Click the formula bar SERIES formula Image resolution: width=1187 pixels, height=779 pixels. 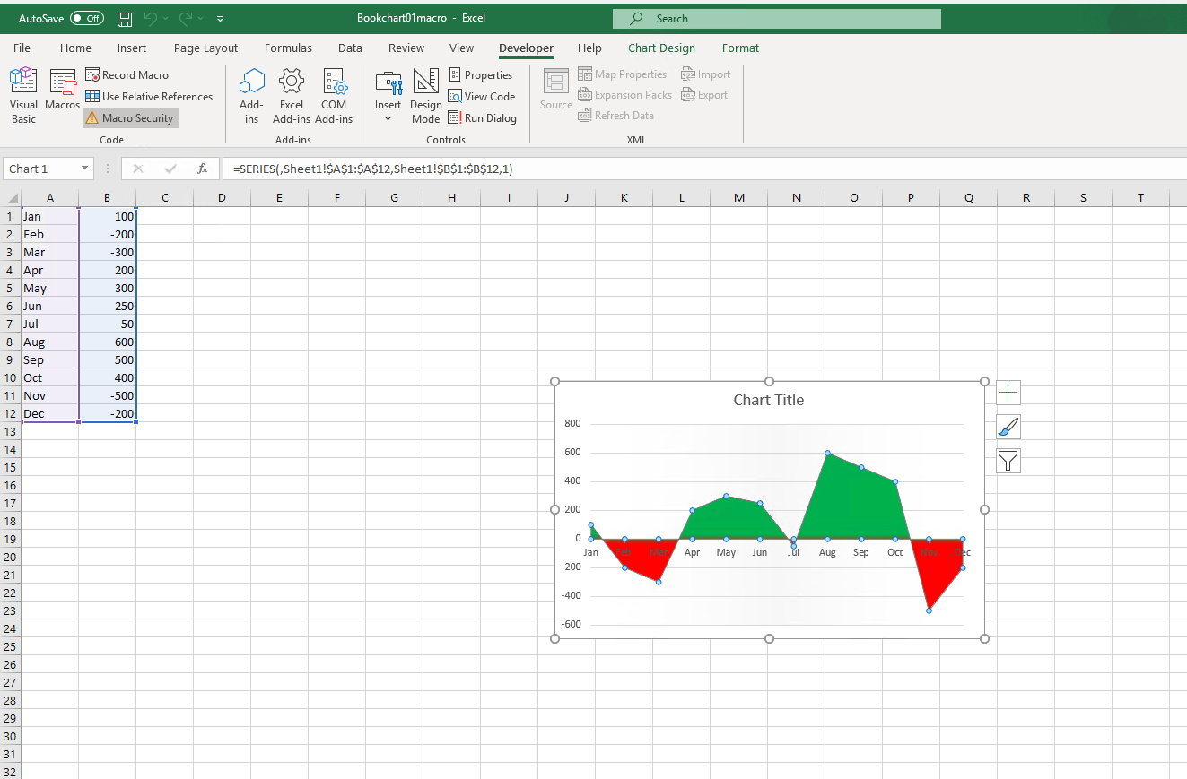click(x=372, y=169)
